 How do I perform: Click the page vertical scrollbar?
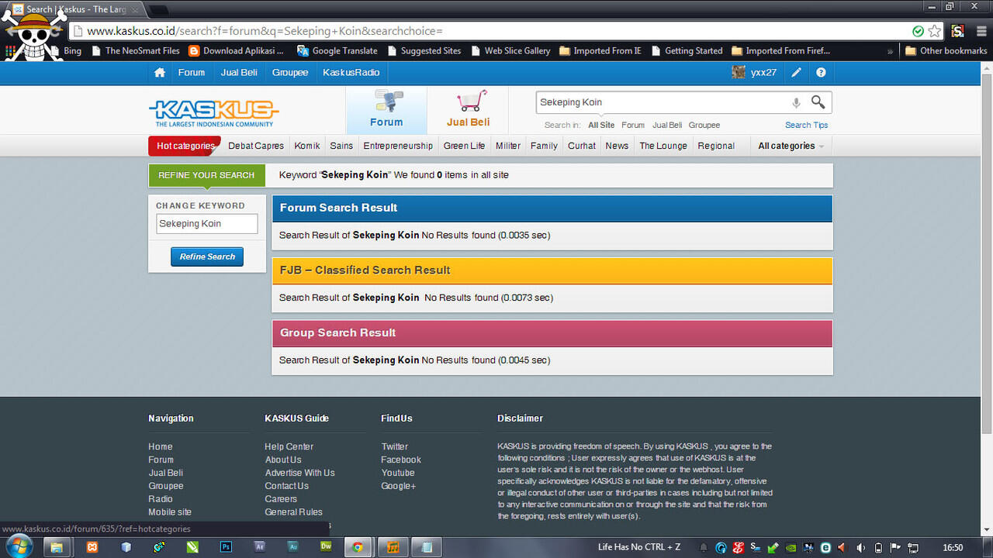coord(987,256)
